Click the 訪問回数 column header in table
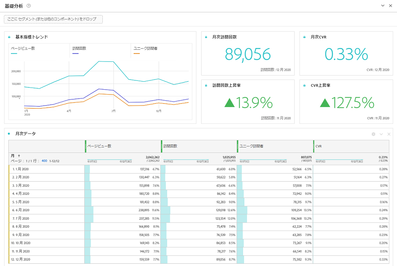Viewport: 397px width, 266px height. (x=199, y=146)
